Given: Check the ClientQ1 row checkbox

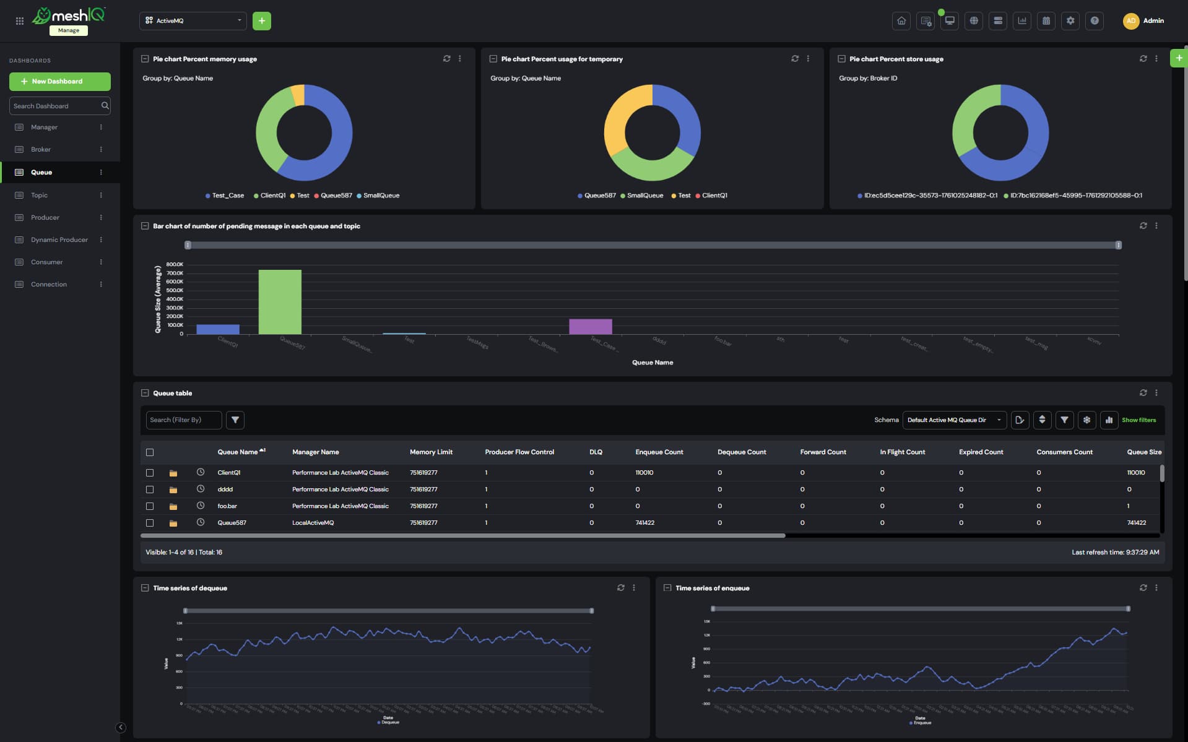Looking at the screenshot, I should (x=150, y=472).
